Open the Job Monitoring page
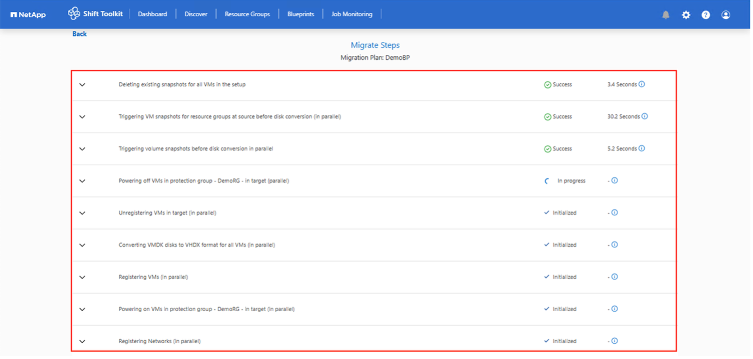 tap(351, 14)
